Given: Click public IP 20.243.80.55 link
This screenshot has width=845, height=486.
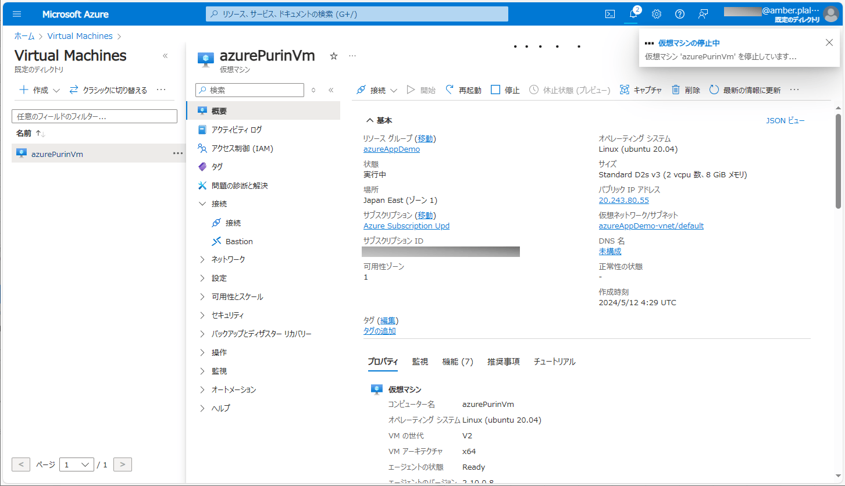Looking at the screenshot, I should tap(623, 200).
